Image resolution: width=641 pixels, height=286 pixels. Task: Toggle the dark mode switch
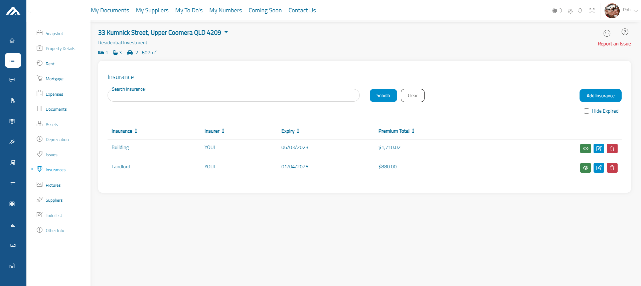557,11
